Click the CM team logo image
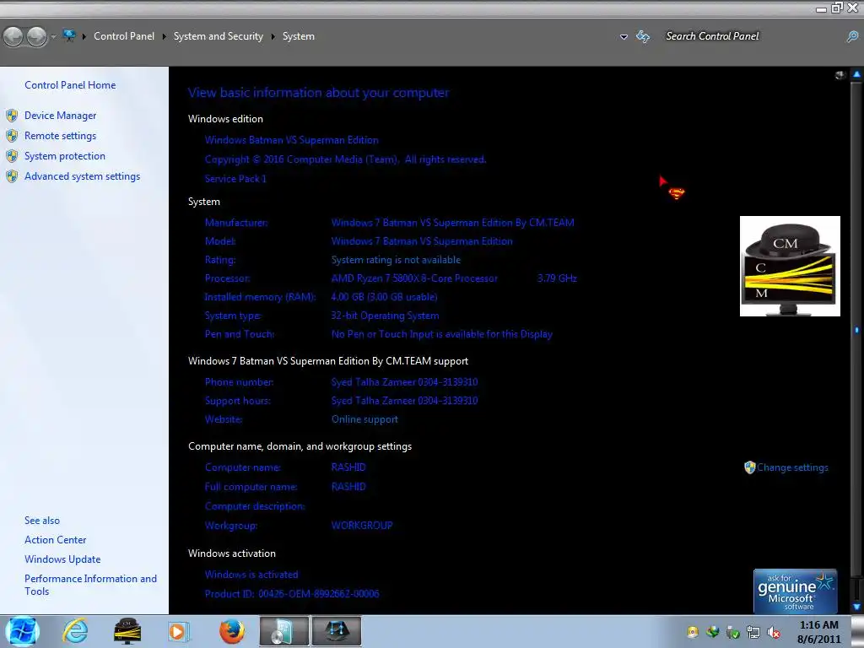 point(790,266)
